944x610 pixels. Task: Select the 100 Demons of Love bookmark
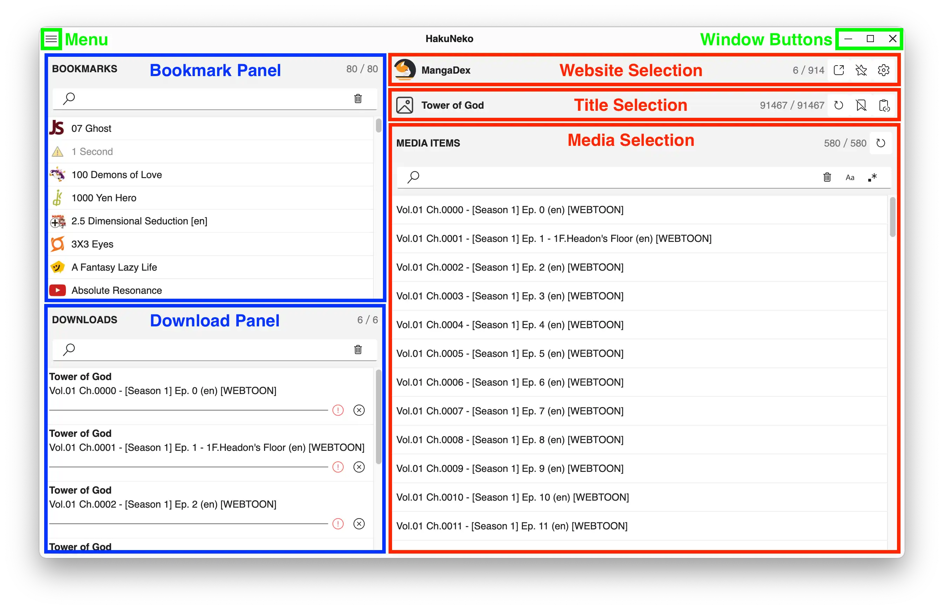[116, 175]
